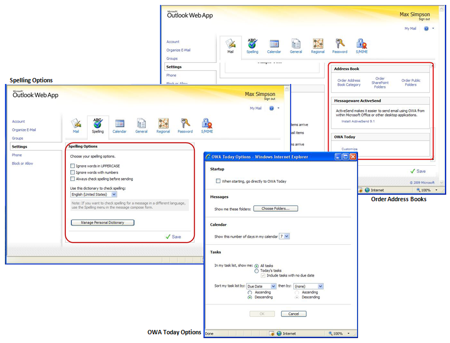Open zoom level arrow in OWA Today status bar
The height and width of the screenshot is (343, 450).
point(349,334)
